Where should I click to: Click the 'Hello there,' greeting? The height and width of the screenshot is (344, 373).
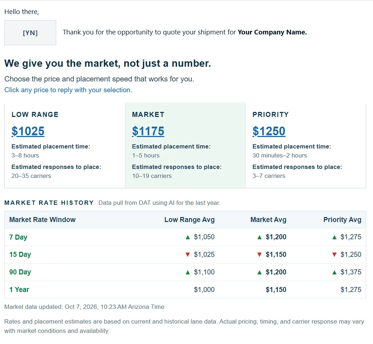point(21,12)
